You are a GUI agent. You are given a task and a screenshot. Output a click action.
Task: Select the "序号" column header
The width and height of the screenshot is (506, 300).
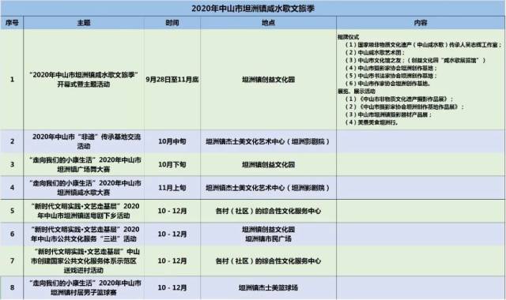(12, 23)
